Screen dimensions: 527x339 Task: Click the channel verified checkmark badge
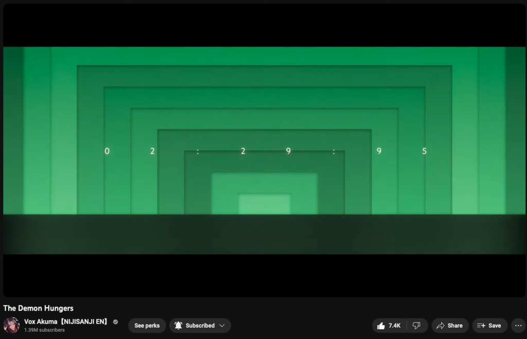(116, 322)
